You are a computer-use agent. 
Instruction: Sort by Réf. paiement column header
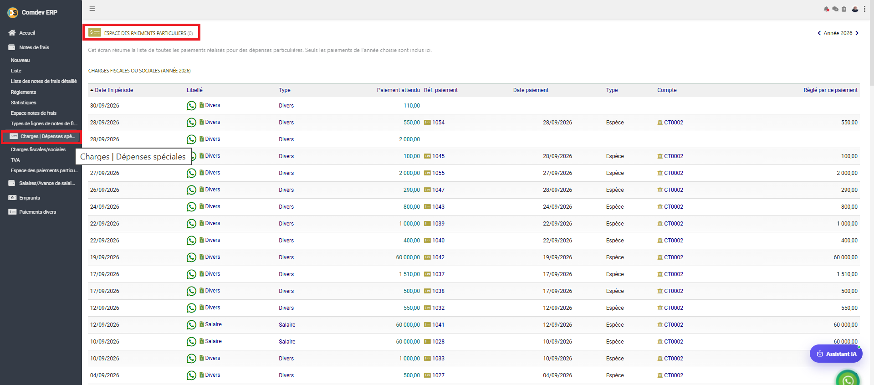tap(441, 90)
